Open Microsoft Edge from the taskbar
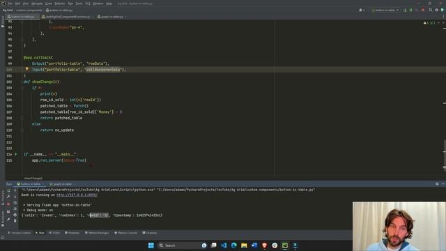Screen dimensions: 446x251 [x=234, y=245]
